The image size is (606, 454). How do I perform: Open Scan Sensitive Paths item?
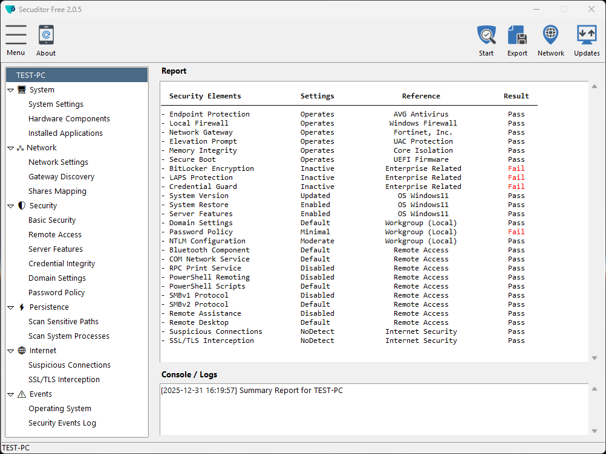tap(63, 322)
